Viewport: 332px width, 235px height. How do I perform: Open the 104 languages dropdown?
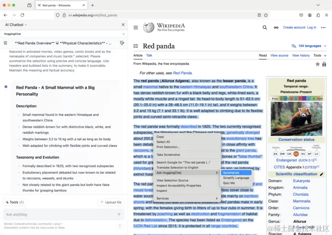point(309,46)
